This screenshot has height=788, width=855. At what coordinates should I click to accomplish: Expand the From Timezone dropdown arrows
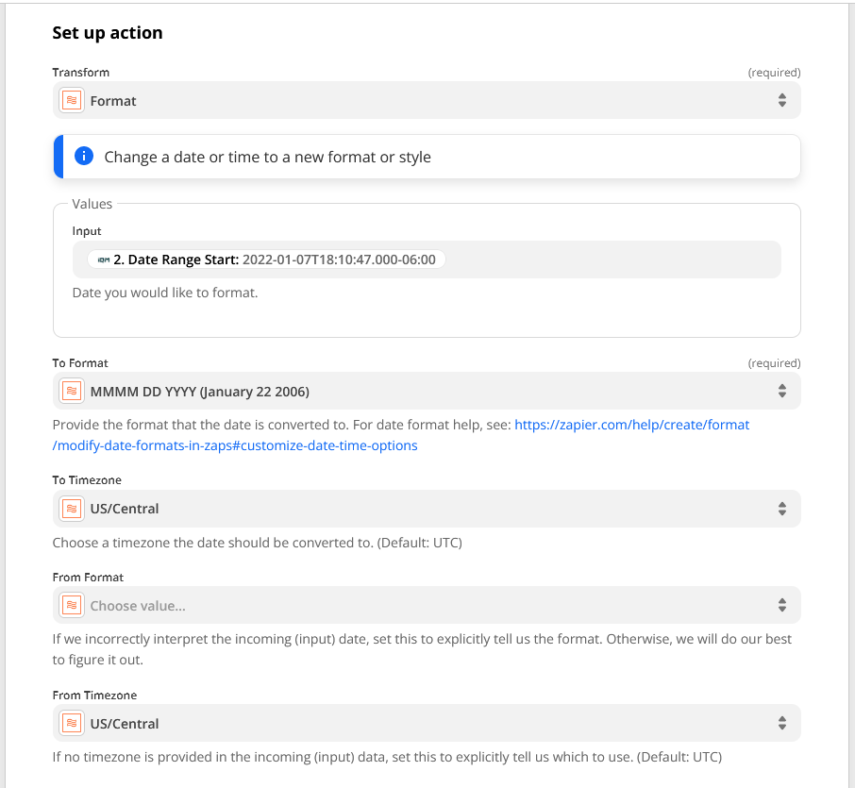pyautogui.click(x=781, y=724)
